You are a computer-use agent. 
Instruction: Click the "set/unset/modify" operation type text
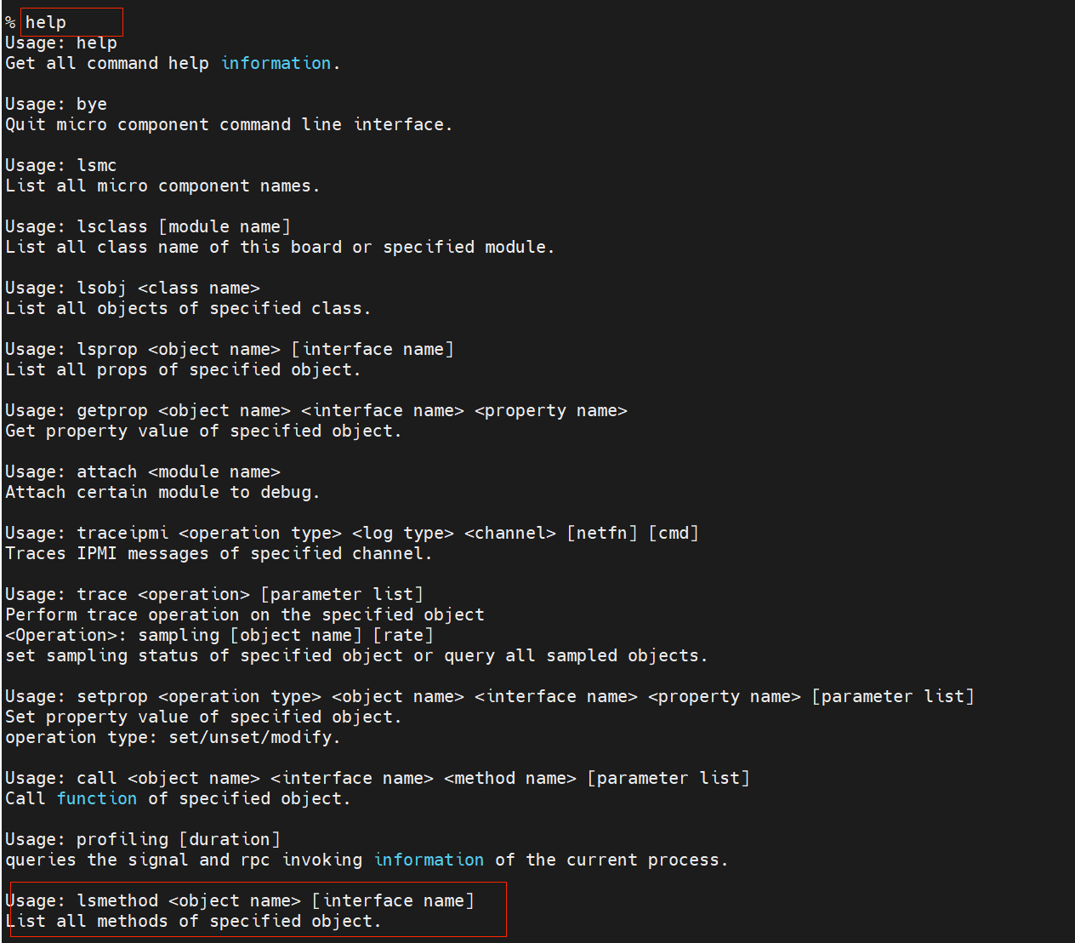250,738
